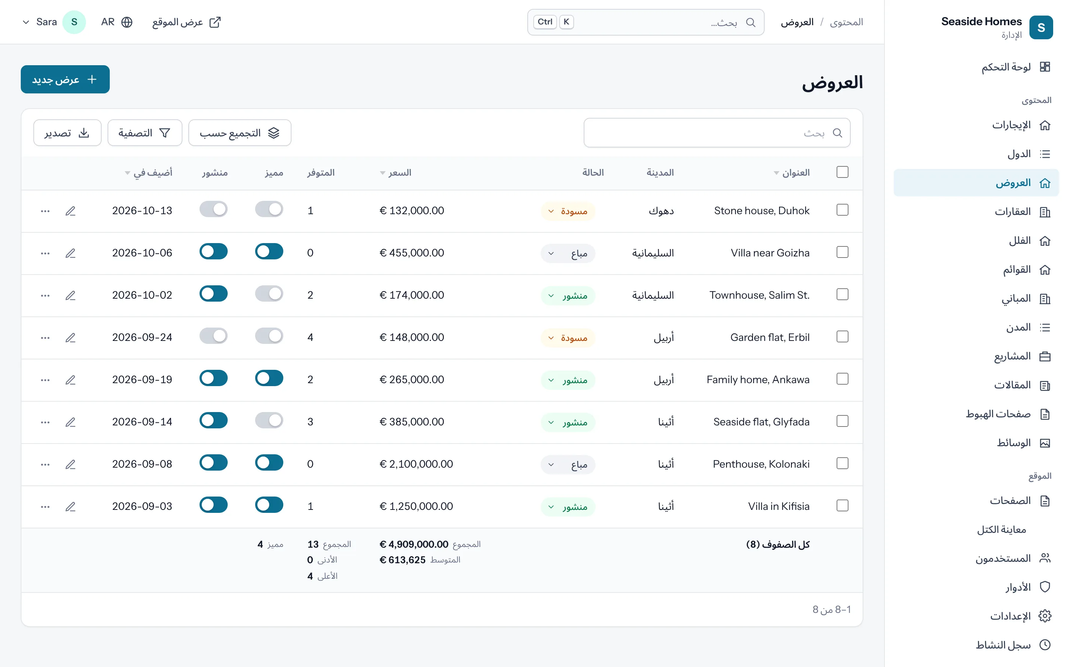This screenshot has height=667, width=1068.
Task: Toggle featured switch for Family home, Ankawa
Action: point(269,378)
